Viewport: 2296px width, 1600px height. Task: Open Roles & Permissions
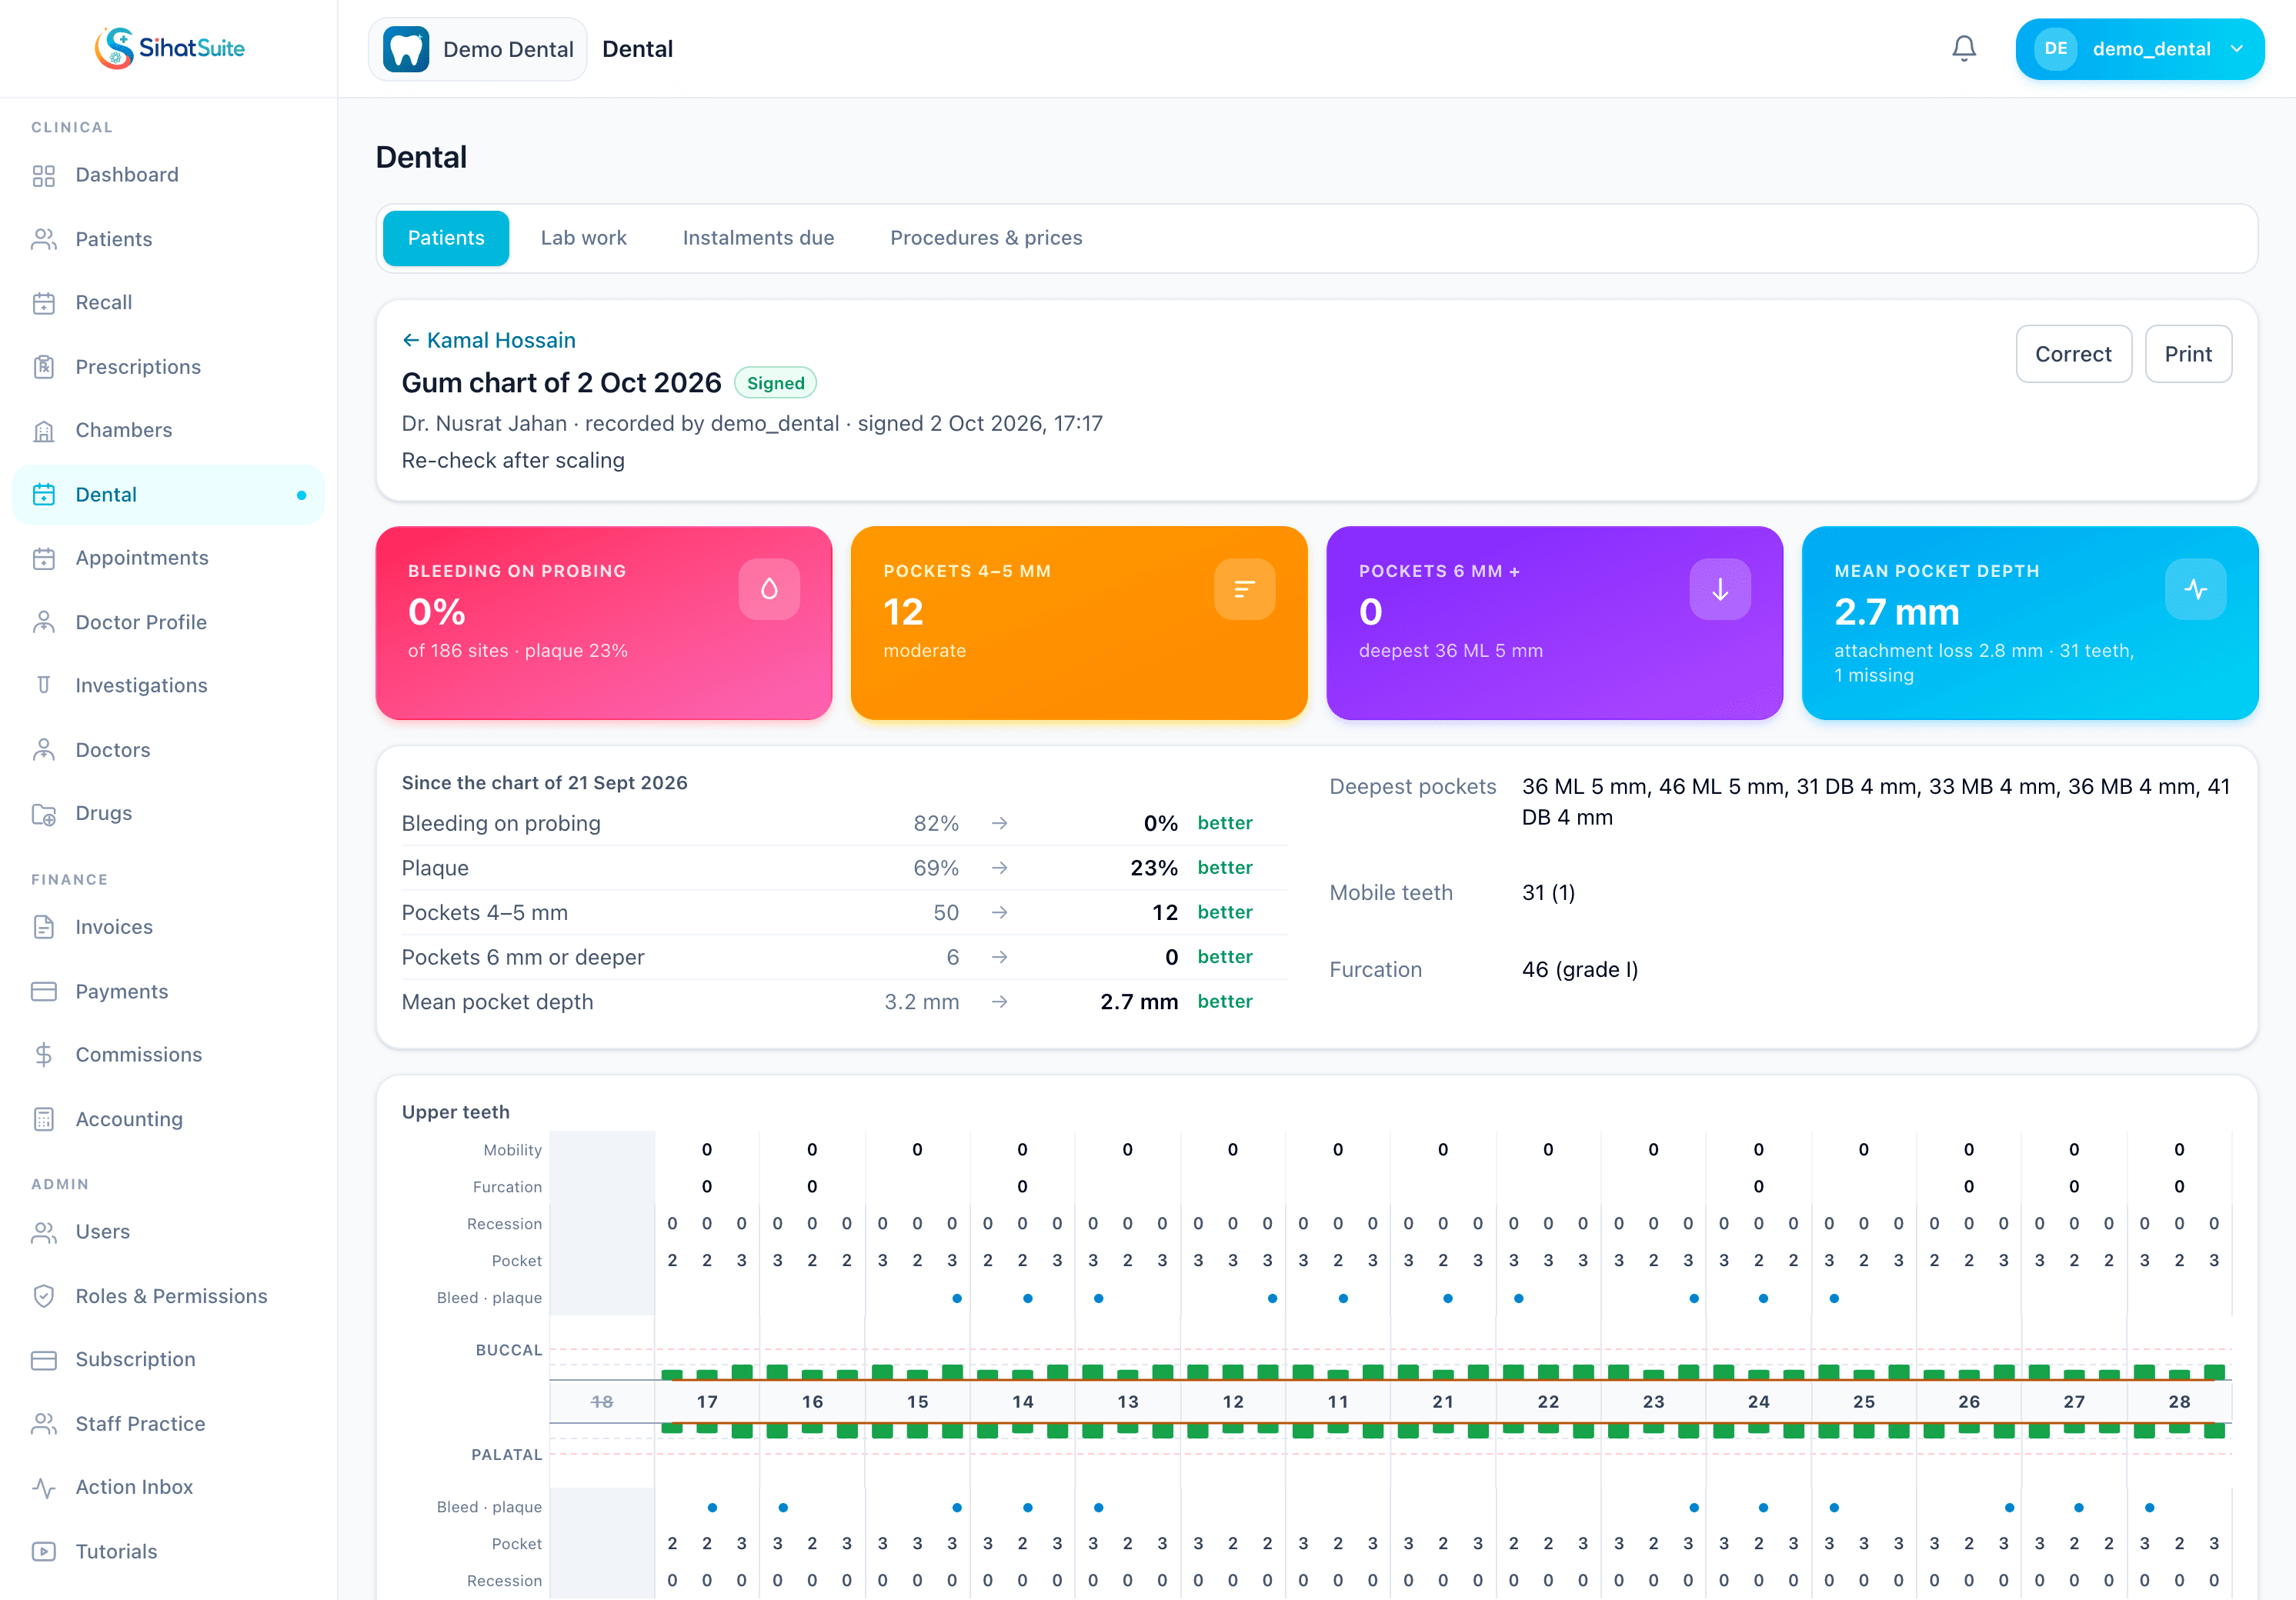(168, 1296)
